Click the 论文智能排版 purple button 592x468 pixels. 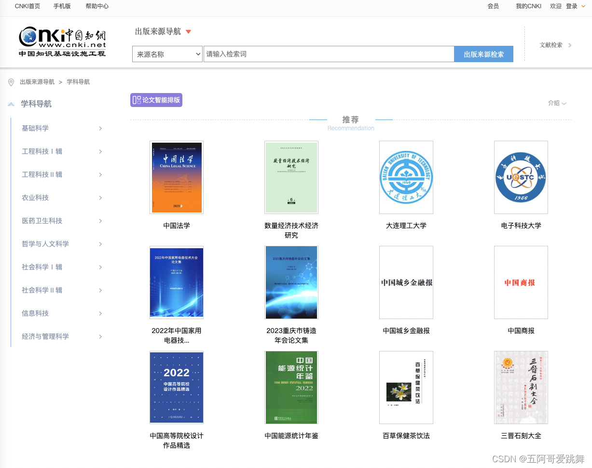156,100
